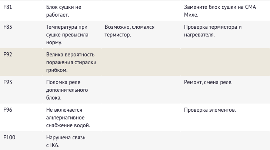Select 'Ремонт, смена реле' solution cell
Image resolution: width=270 pixels, height=150 pixels.
208,82
